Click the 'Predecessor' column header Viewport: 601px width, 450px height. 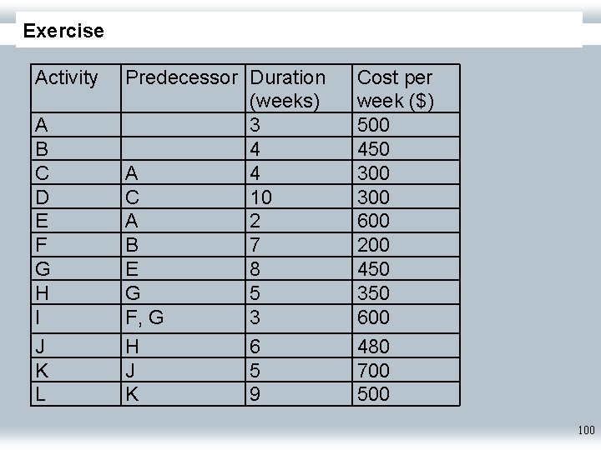(x=181, y=77)
